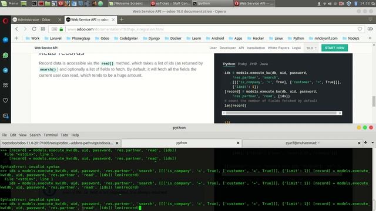Open Telegram in Opera sidebar

[x=5, y=70]
